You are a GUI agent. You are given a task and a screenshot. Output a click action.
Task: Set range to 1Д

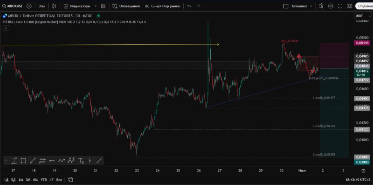click(7, 180)
